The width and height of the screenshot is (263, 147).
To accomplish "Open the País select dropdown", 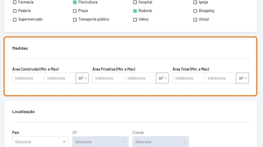I will tap(40, 142).
